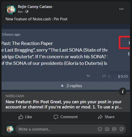Open the three-dot post options menu
Image resolution: width=132 pixels, height=137 pixels.
121,9
